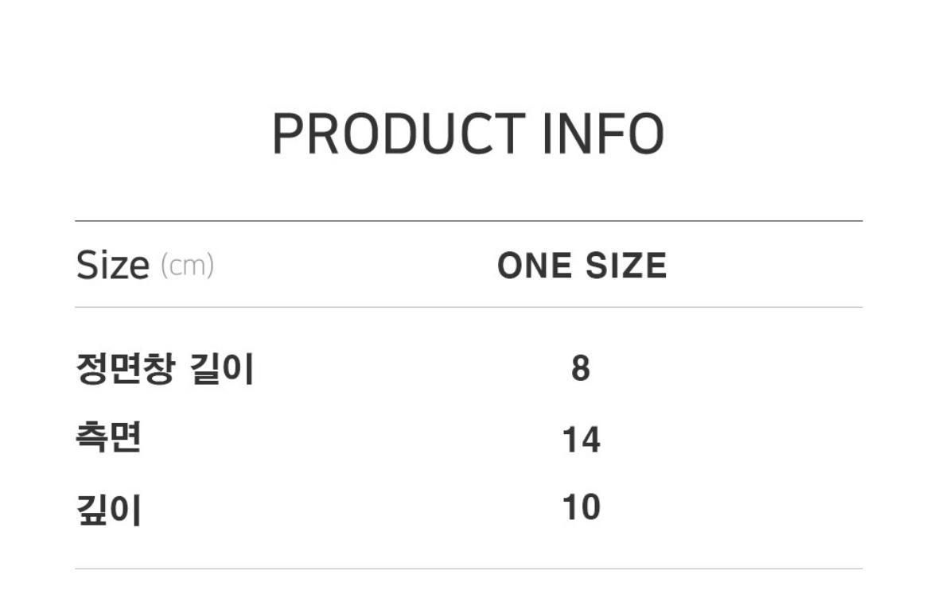Select the 정면창 길이 row label
The image size is (938, 590).
tap(165, 369)
